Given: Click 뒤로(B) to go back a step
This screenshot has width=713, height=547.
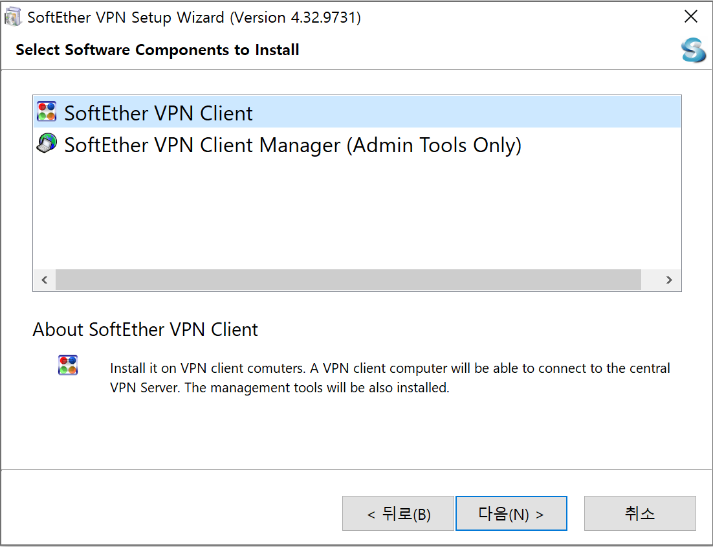Looking at the screenshot, I should click(x=397, y=512).
